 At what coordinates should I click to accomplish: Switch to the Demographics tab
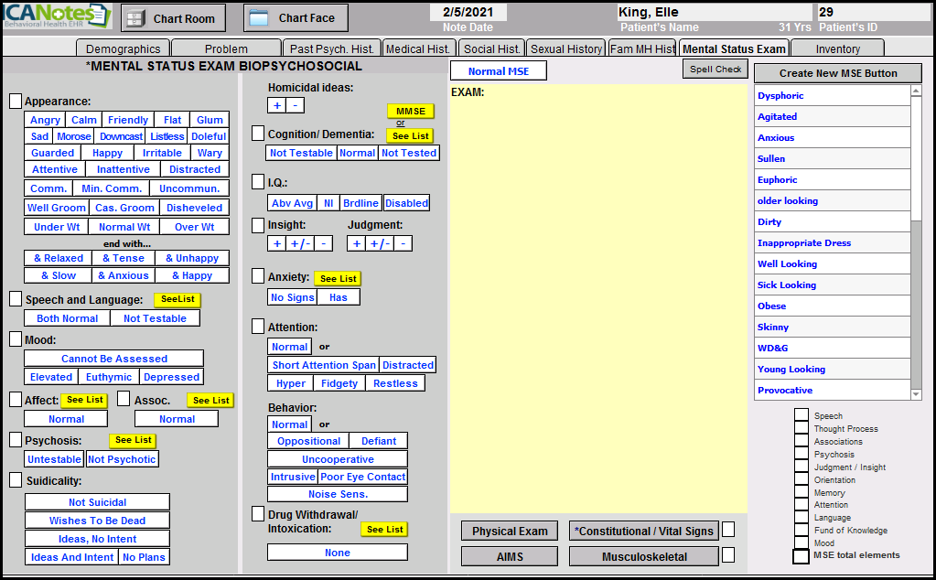(x=123, y=49)
